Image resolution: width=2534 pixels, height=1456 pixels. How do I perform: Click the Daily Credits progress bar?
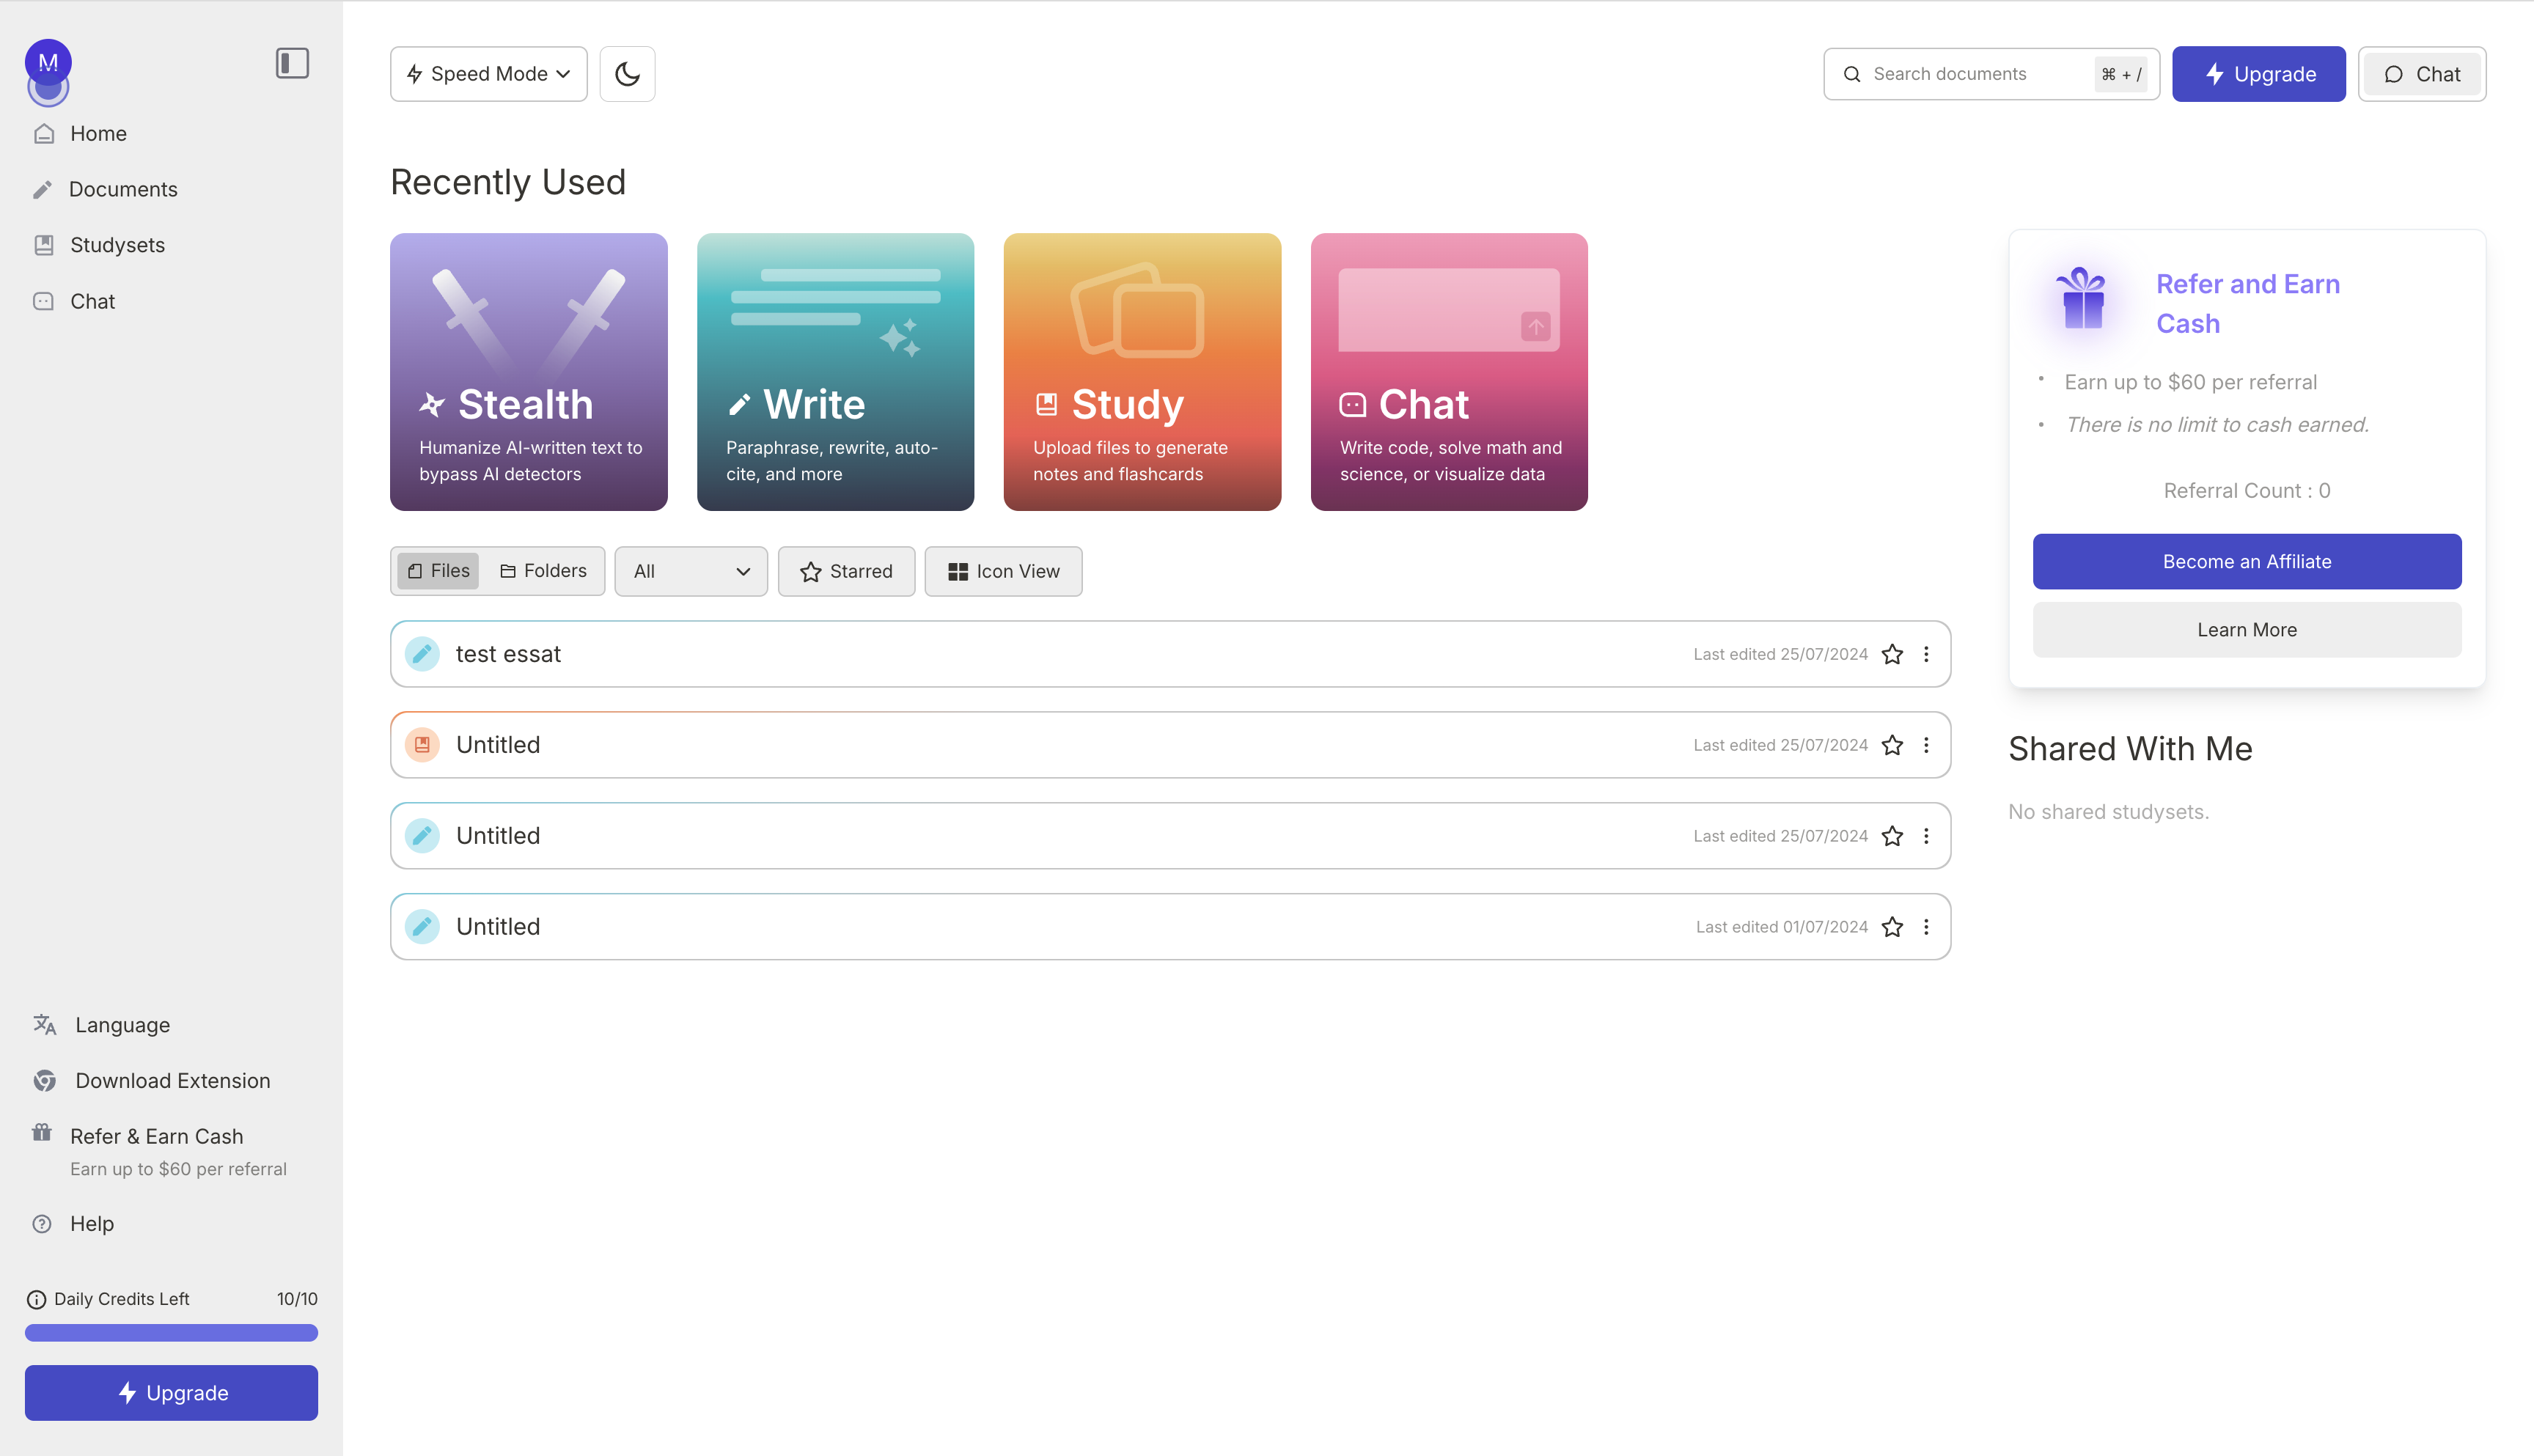point(171,1333)
